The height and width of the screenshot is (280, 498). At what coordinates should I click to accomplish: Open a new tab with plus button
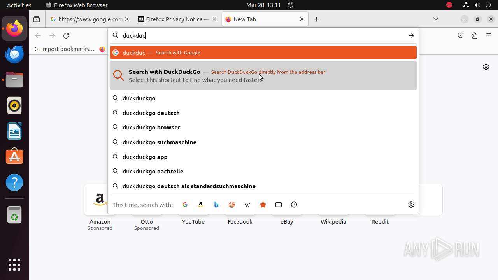(317, 19)
